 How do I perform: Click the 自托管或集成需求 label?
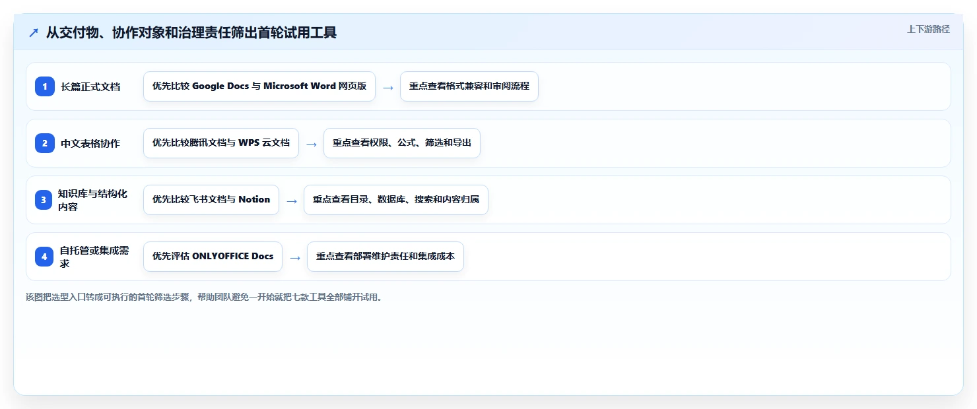(x=94, y=257)
